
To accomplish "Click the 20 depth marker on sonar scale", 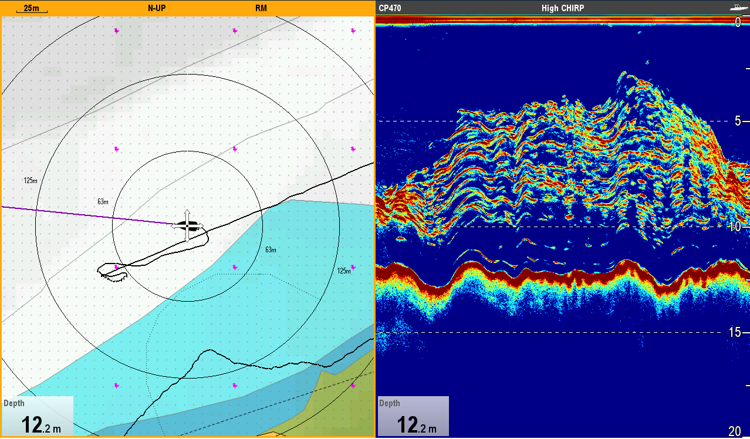I will [735, 431].
